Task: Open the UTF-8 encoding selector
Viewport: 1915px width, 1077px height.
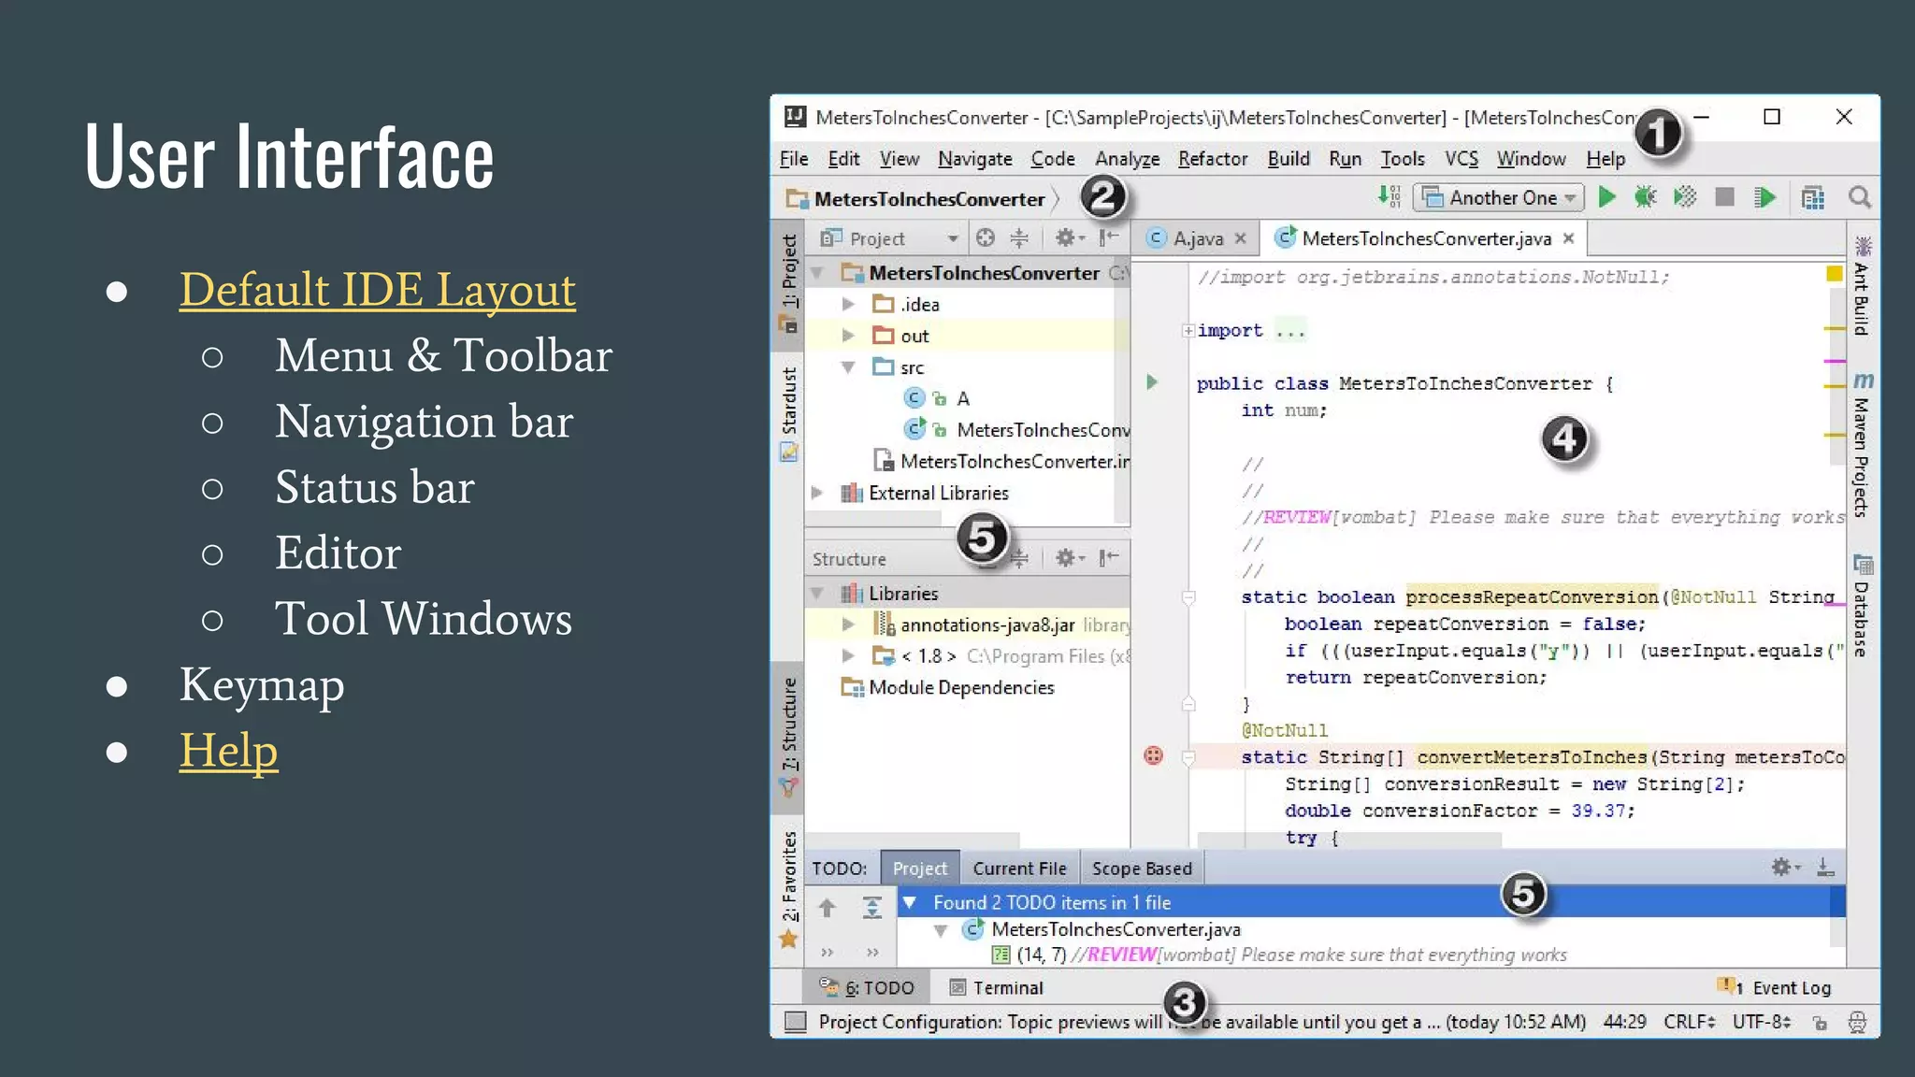Action: (1762, 1022)
